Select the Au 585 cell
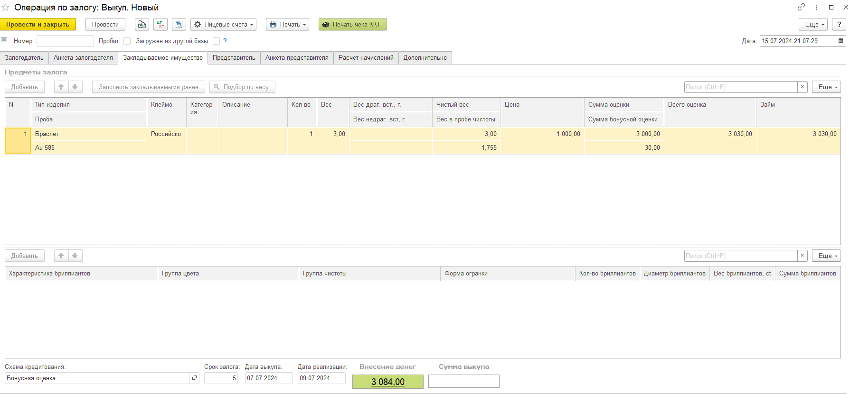This screenshot has width=850, height=394. coord(89,147)
